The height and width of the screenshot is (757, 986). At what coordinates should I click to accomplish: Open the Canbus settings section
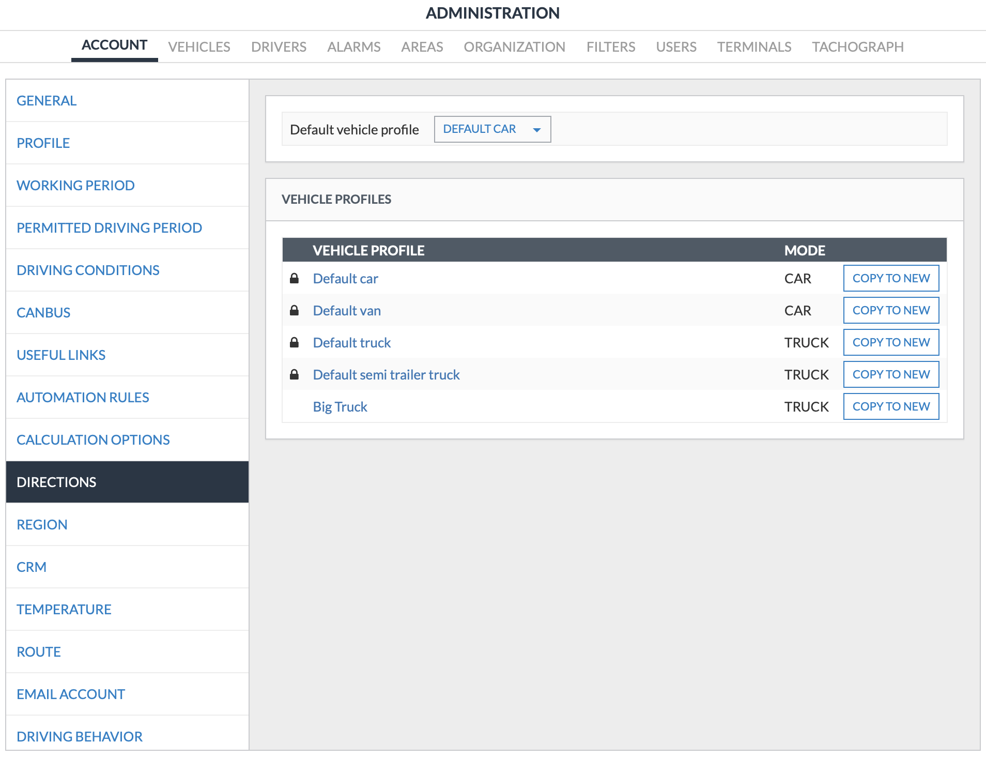pos(43,313)
